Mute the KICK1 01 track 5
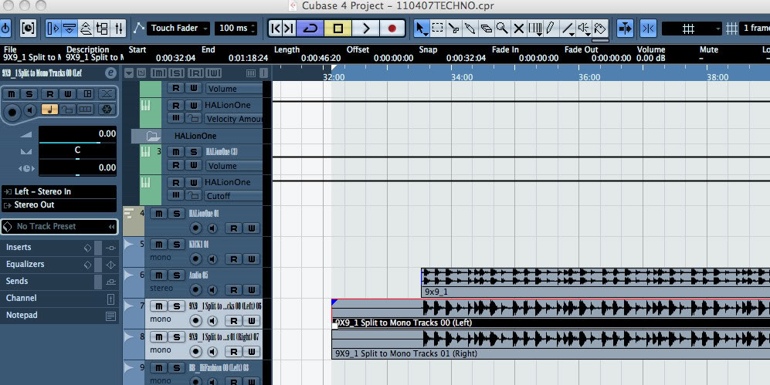The image size is (770, 385). pyautogui.click(x=158, y=245)
